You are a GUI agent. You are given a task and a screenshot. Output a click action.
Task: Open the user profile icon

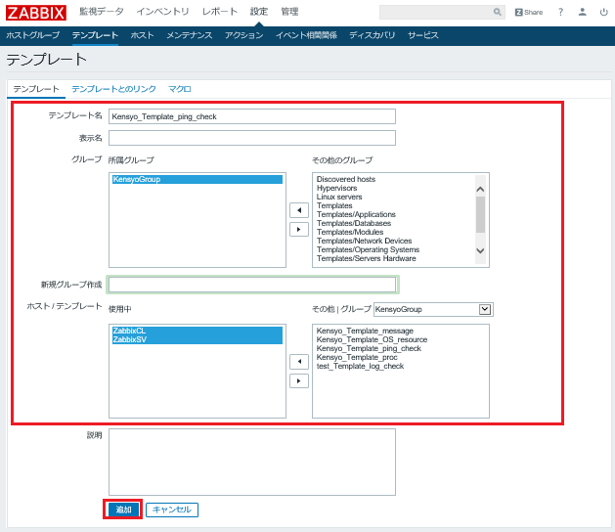pos(583,13)
